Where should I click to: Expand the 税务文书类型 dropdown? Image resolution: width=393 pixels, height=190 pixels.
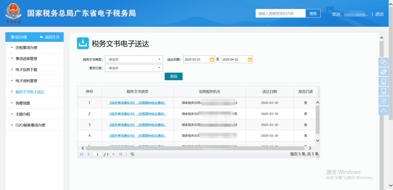(x=134, y=59)
